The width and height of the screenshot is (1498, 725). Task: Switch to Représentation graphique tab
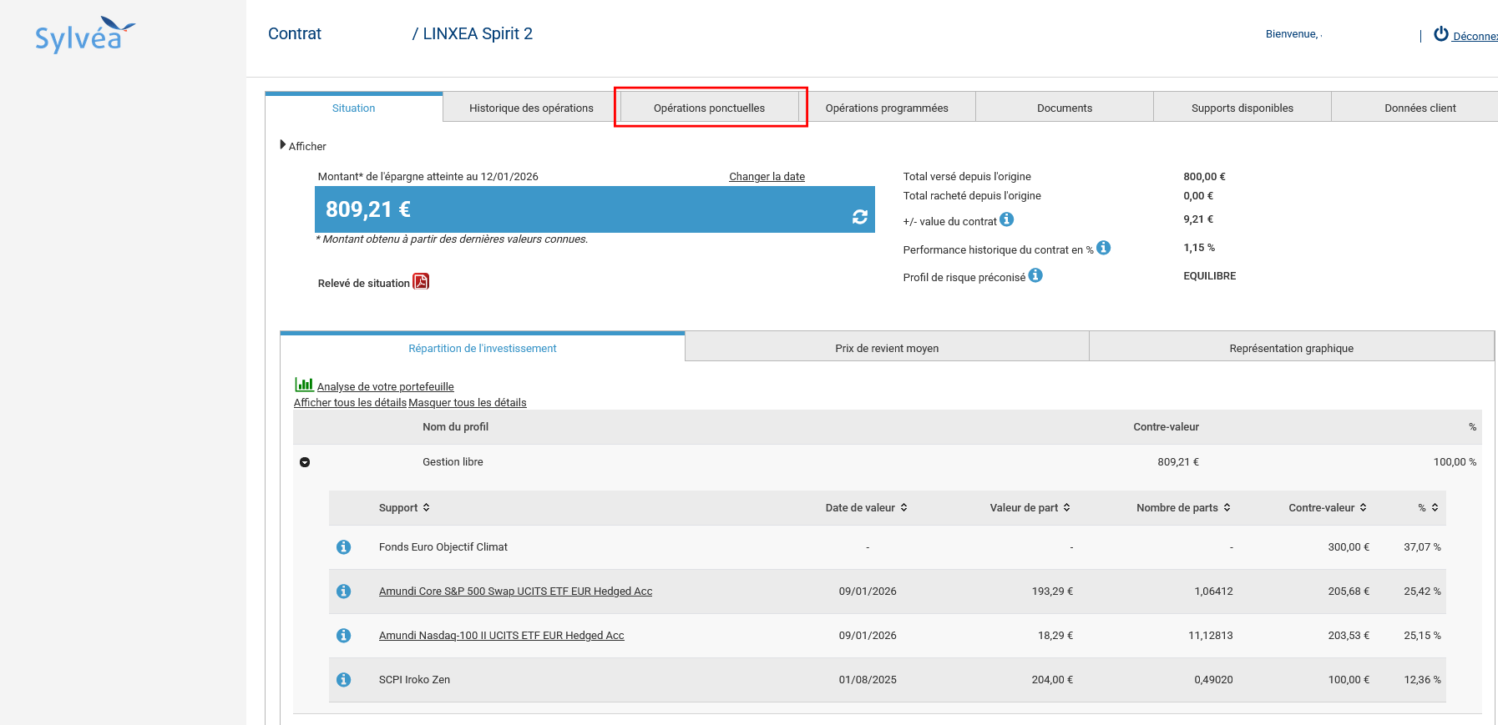(x=1291, y=349)
